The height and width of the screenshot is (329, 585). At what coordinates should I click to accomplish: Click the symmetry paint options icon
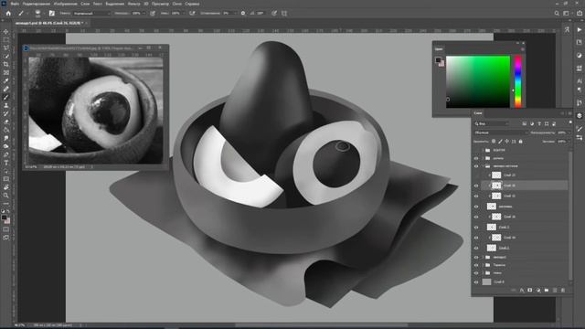click(x=284, y=13)
